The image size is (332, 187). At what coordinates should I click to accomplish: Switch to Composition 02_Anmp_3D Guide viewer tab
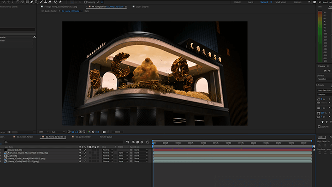109,7
